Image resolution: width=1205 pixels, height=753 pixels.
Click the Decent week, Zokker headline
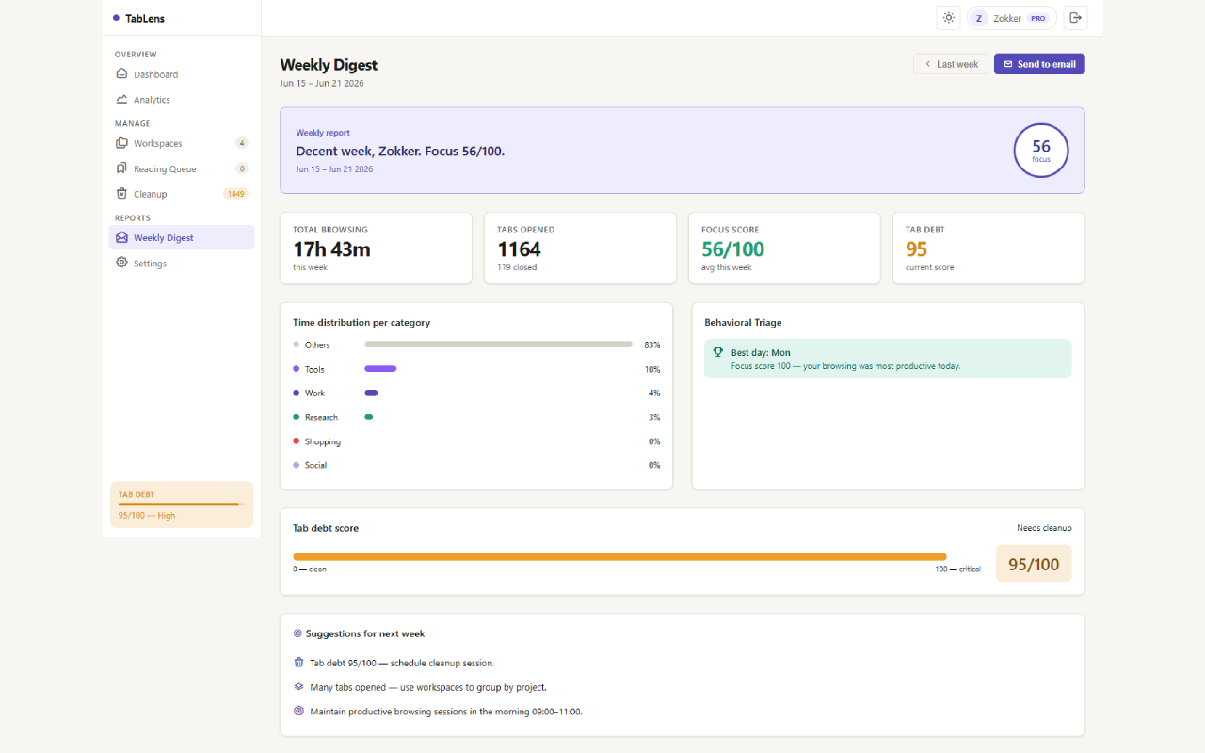400,151
